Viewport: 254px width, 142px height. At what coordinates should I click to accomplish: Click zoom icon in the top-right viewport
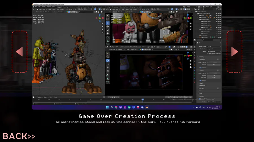click(191, 24)
